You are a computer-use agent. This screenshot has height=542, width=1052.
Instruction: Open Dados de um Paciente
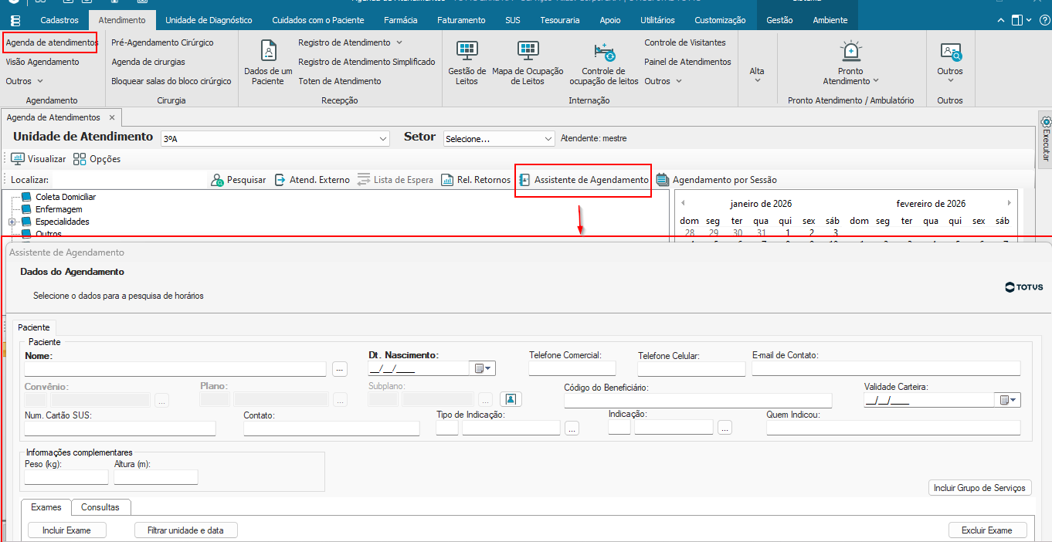click(x=268, y=63)
